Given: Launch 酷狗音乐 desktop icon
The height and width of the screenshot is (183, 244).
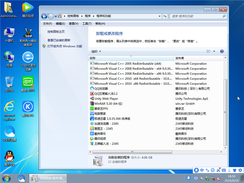Looking at the screenshot, I should (28, 109).
